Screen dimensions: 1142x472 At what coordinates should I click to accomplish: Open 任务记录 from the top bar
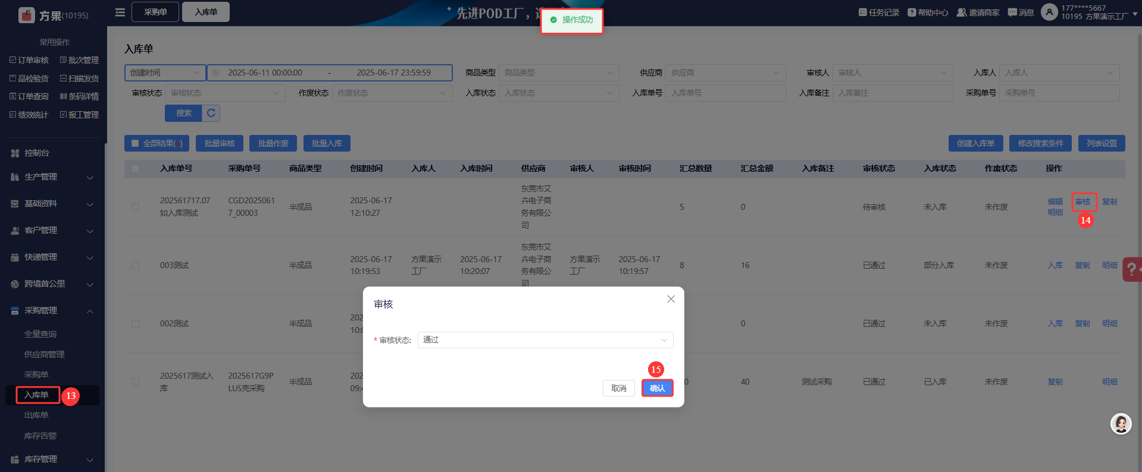point(879,12)
